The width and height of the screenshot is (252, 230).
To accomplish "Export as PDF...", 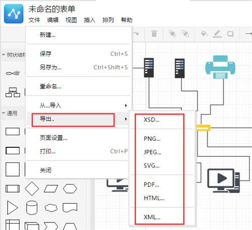I will tap(162, 185).
